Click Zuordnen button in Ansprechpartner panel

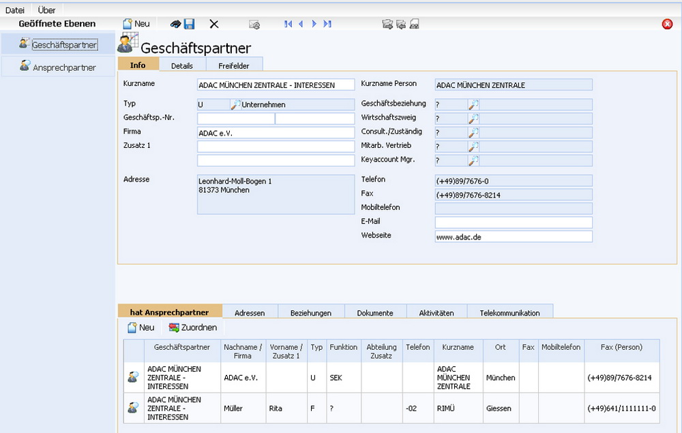click(193, 327)
